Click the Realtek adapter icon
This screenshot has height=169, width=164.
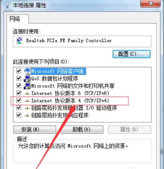coord(20,41)
